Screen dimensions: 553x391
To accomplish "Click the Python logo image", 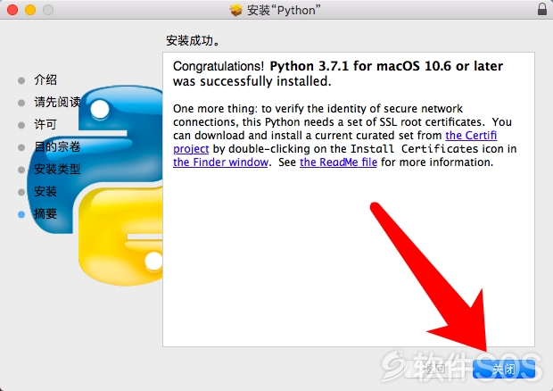I will (x=95, y=186).
